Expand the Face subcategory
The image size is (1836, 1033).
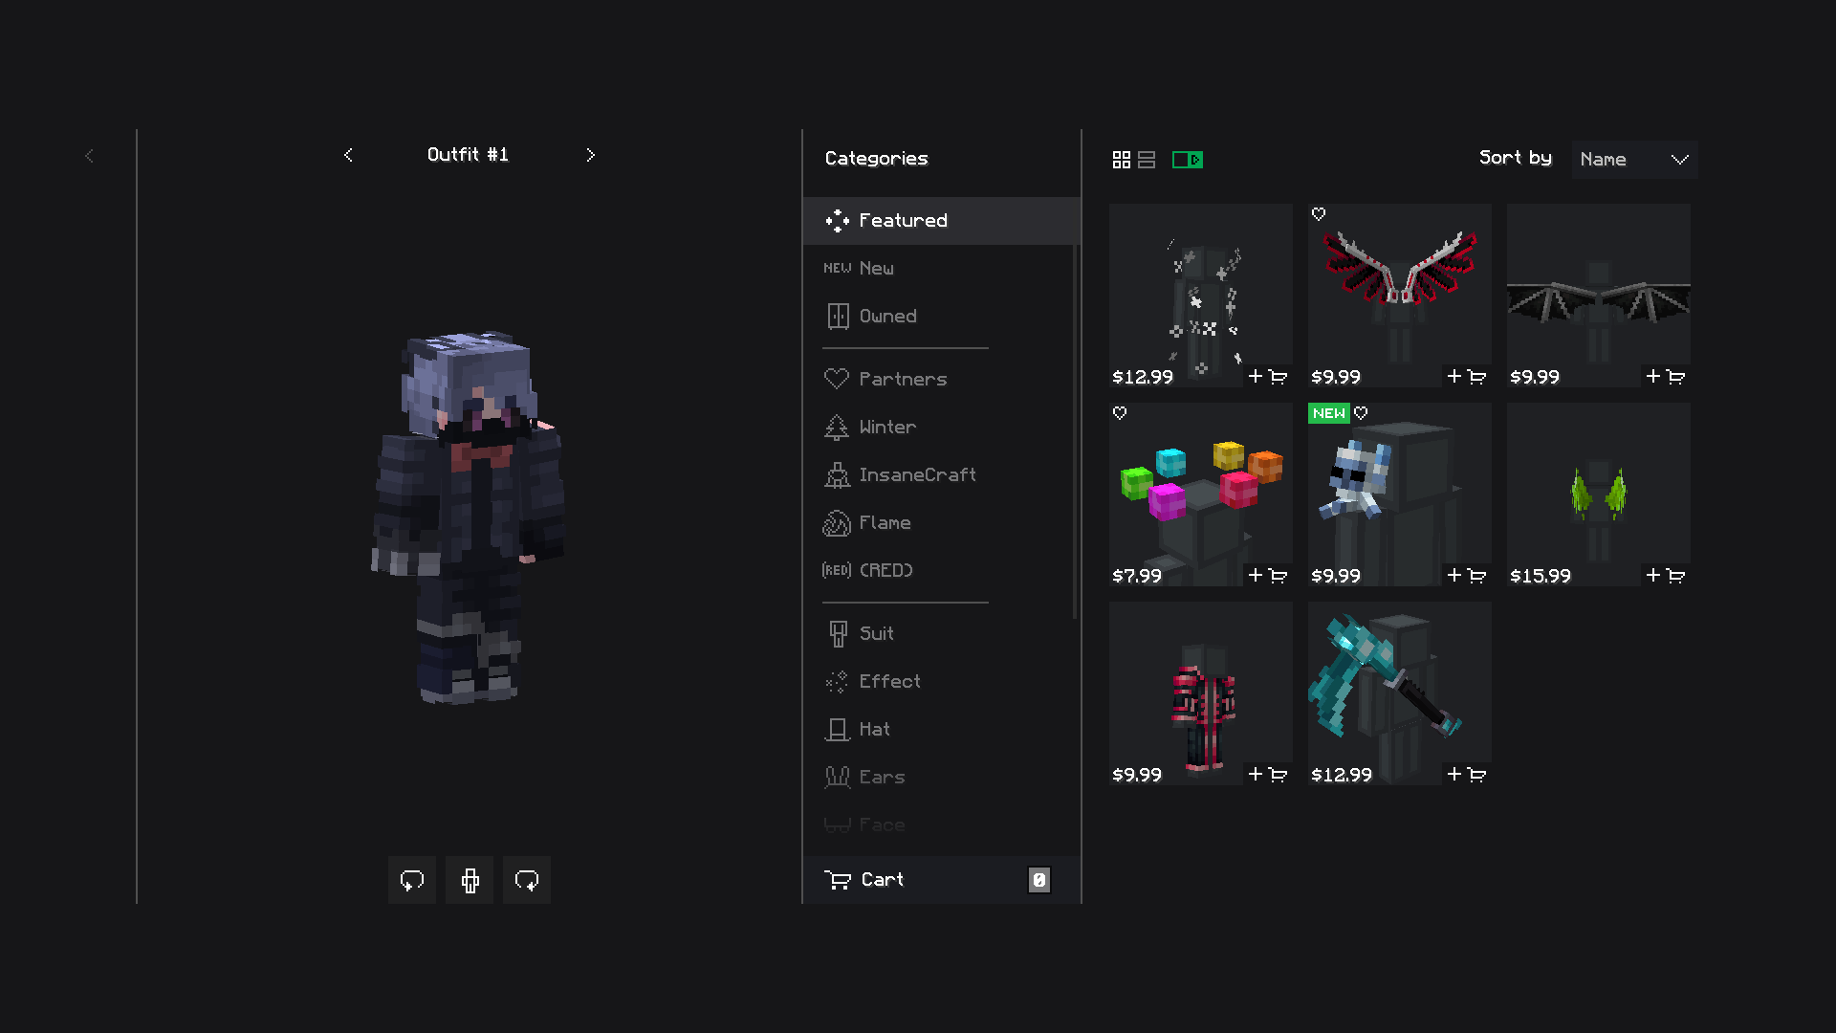(x=882, y=824)
